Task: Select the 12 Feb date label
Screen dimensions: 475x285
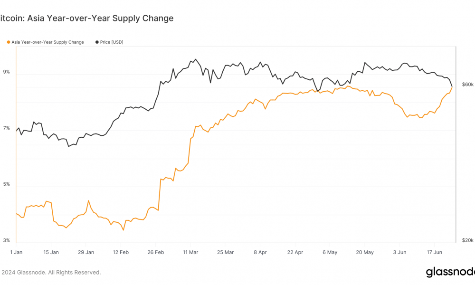Action: [121, 252]
